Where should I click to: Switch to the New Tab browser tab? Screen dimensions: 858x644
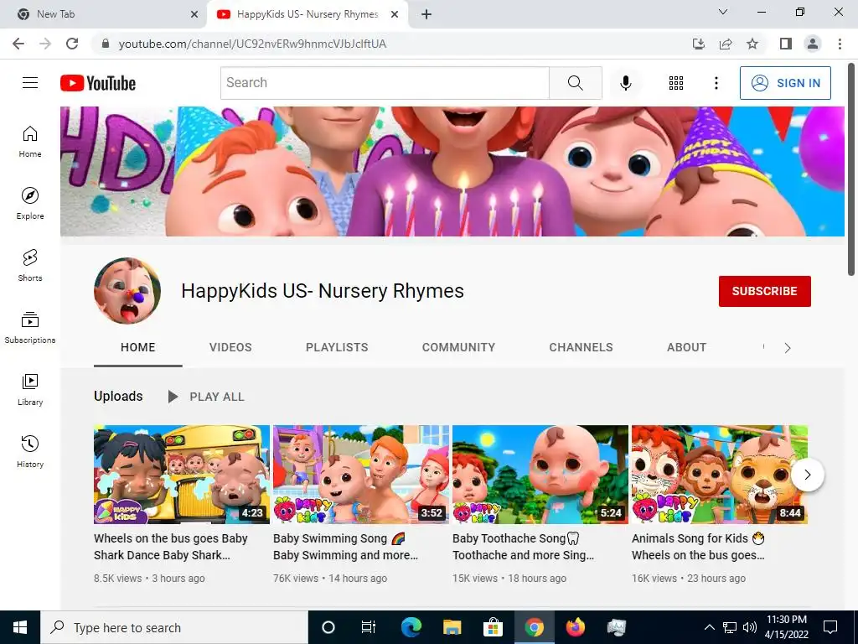104,14
